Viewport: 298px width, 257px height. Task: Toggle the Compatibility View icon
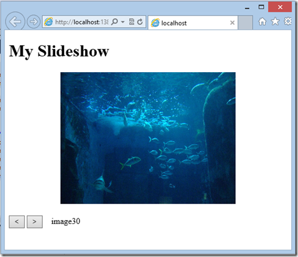pos(132,22)
